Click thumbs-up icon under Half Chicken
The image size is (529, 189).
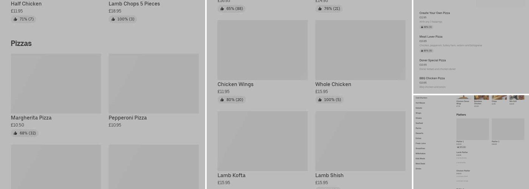pyautogui.click(x=15, y=19)
